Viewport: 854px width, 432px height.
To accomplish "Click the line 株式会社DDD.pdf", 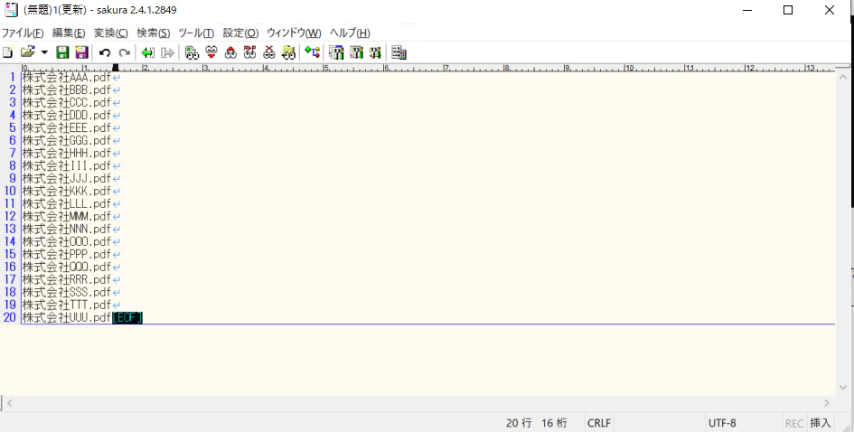I will [x=67, y=115].
